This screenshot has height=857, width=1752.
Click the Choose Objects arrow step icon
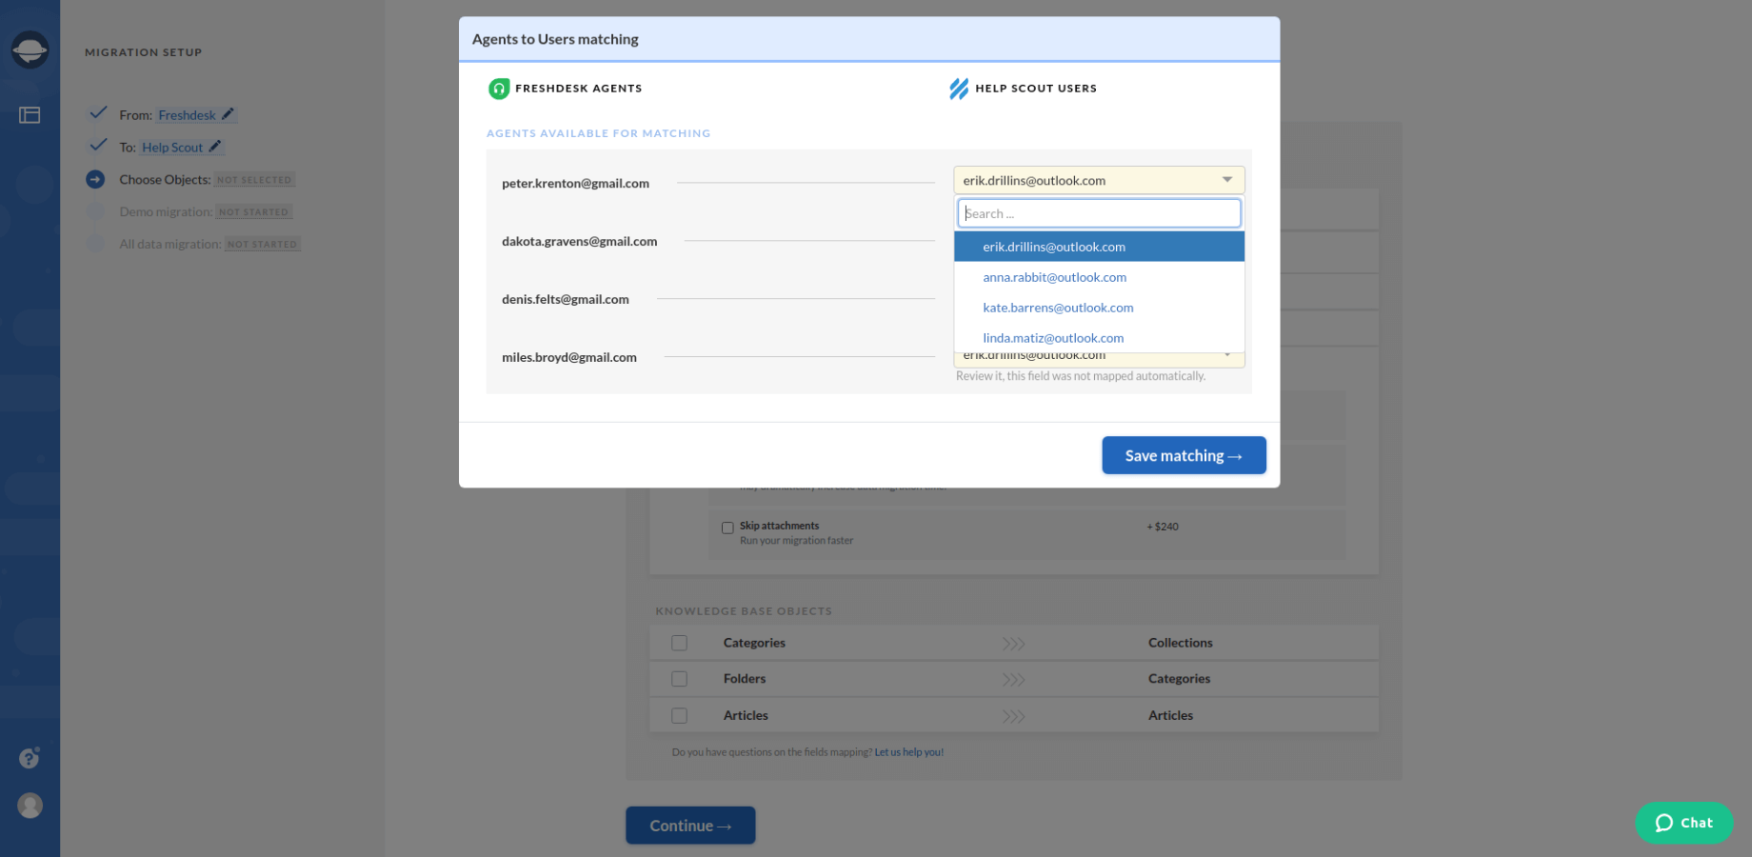(x=95, y=179)
